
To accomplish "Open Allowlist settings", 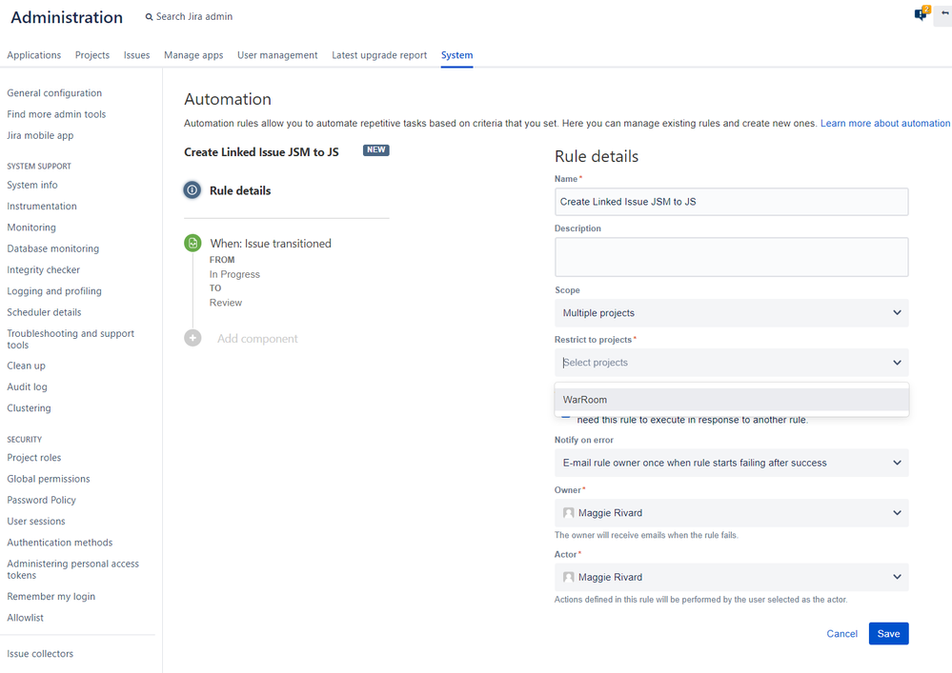I will pyautogui.click(x=26, y=618).
